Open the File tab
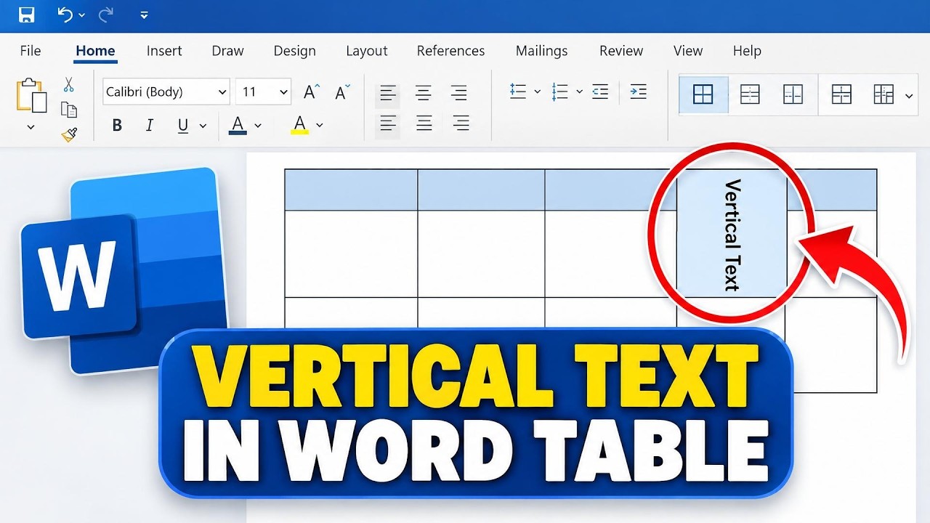The height and width of the screenshot is (523, 930). pos(31,51)
